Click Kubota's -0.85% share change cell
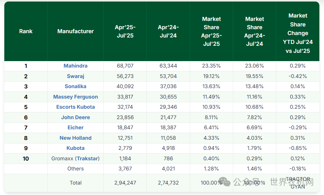This screenshot has height=195, width=324. coord(298,148)
